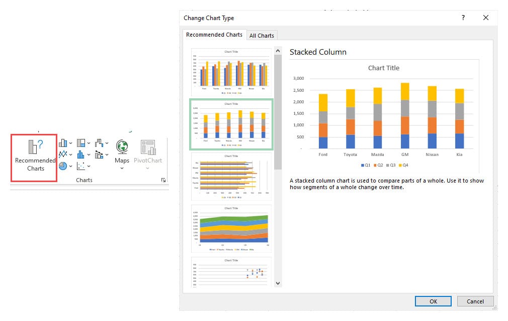The width and height of the screenshot is (508, 321).
Task: Insert a hierarchy treemap chart
Action: (81, 143)
